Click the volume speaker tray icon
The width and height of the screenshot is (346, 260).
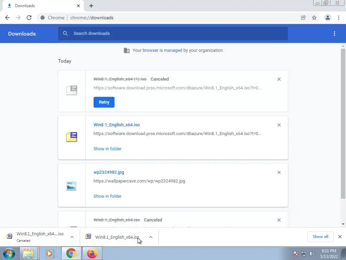(x=312, y=254)
